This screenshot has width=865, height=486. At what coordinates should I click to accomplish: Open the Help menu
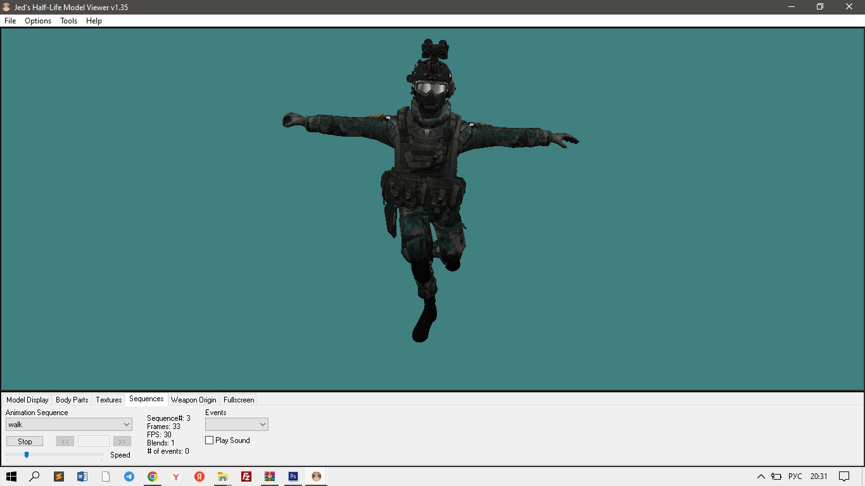click(x=94, y=21)
